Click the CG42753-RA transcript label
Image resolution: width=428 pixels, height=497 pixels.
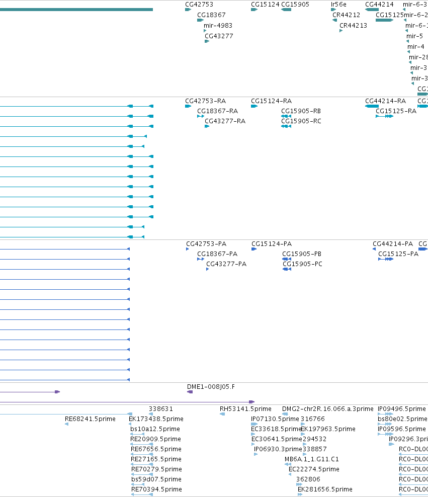point(206,101)
